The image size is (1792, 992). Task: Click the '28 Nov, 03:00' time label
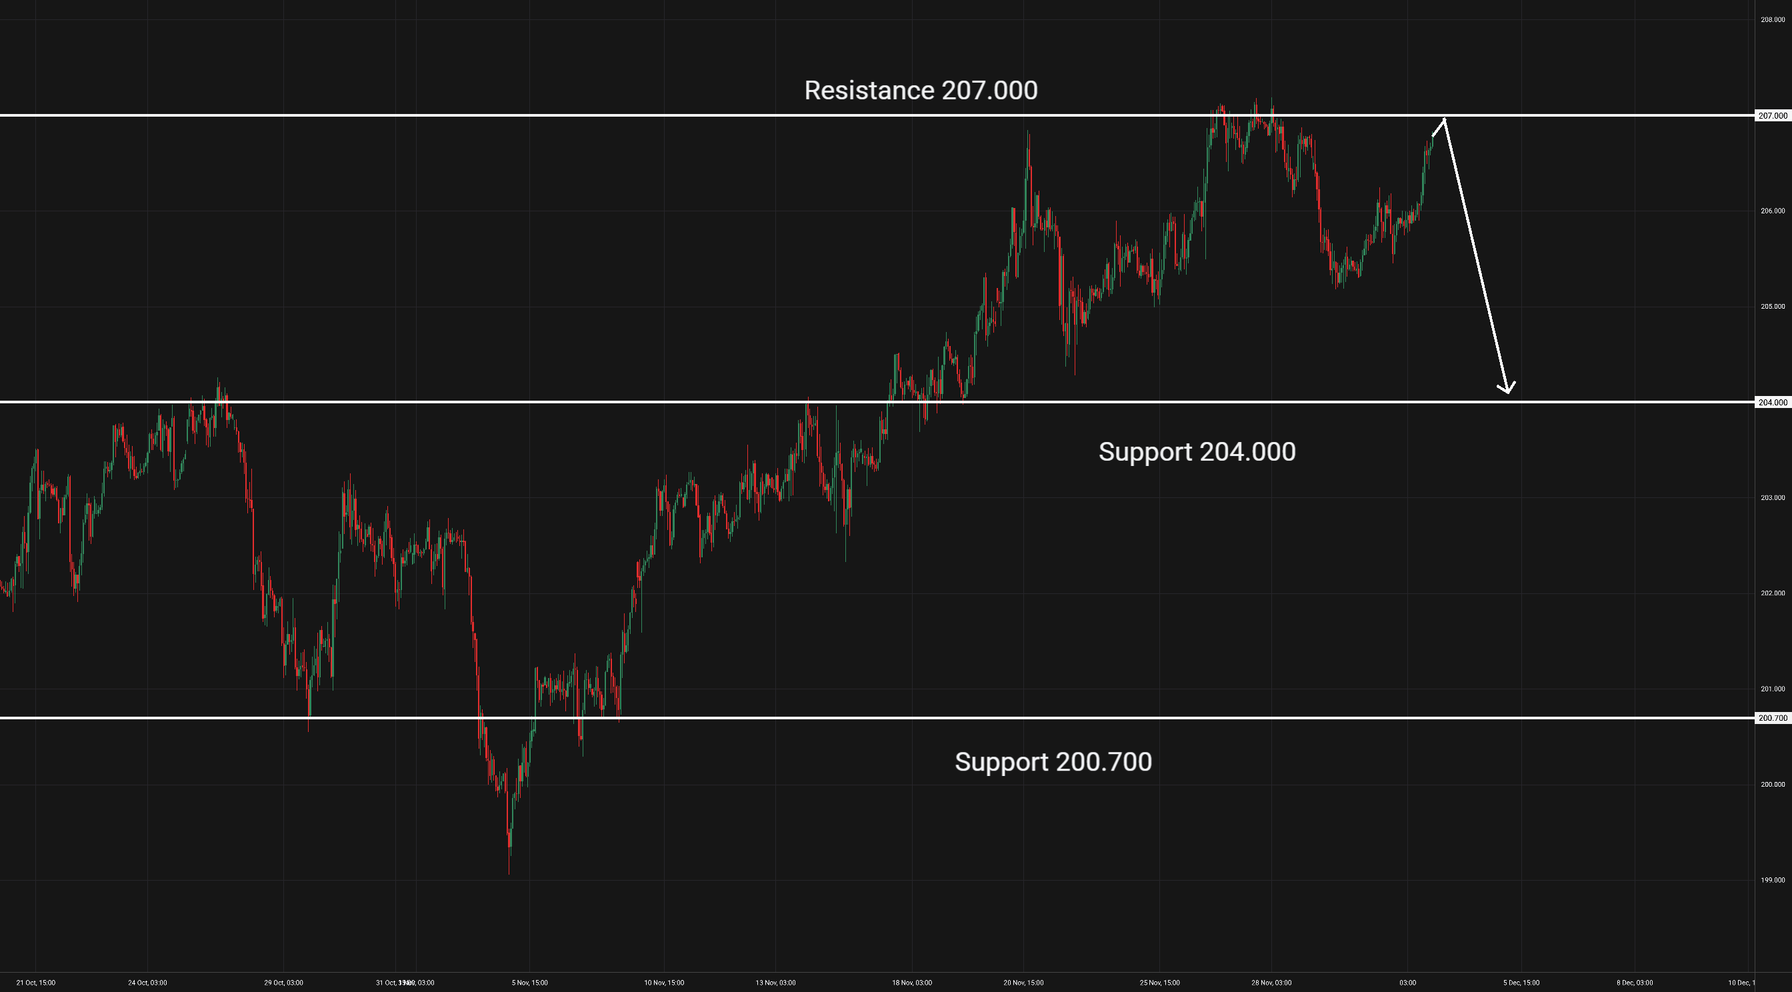[1271, 982]
